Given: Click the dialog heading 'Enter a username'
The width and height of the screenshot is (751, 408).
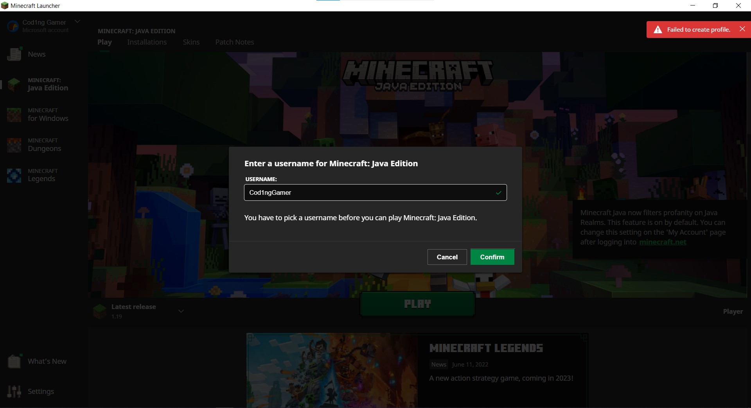Looking at the screenshot, I should click(331, 164).
